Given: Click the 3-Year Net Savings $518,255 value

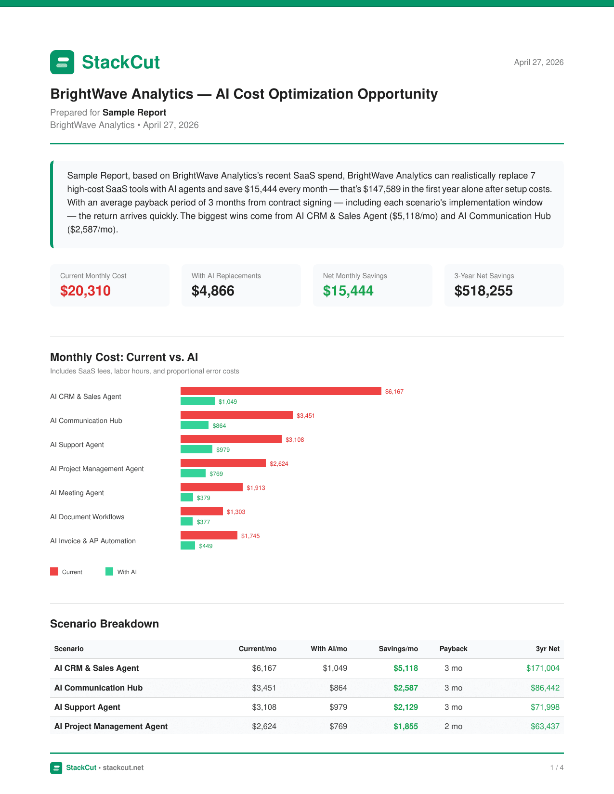Looking at the screenshot, I should [x=483, y=291].
